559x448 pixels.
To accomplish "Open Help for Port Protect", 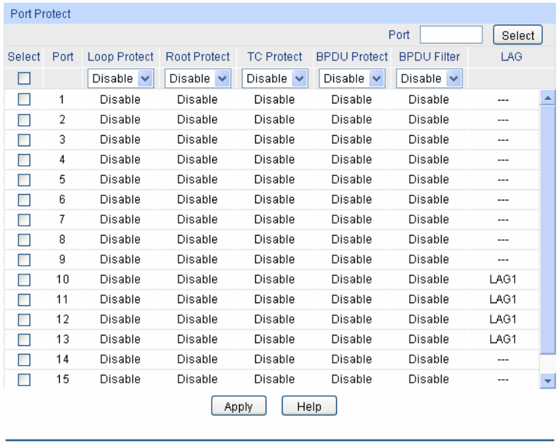I will (309, 406).
